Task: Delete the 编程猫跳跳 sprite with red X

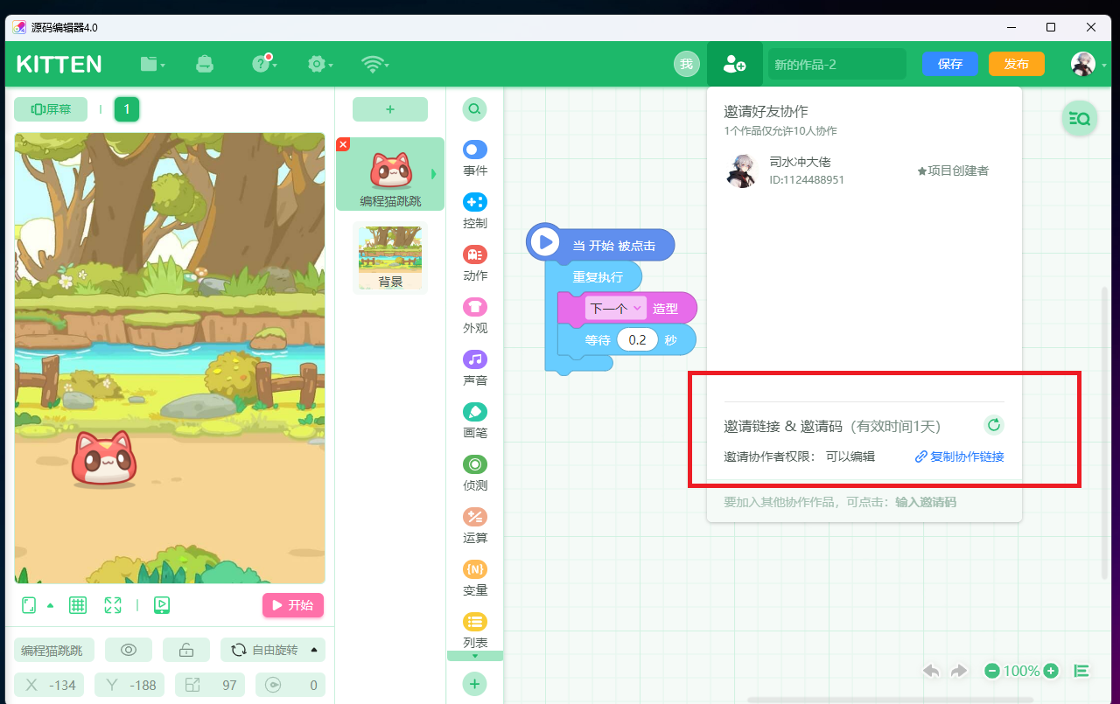Action: click(343, 144)
